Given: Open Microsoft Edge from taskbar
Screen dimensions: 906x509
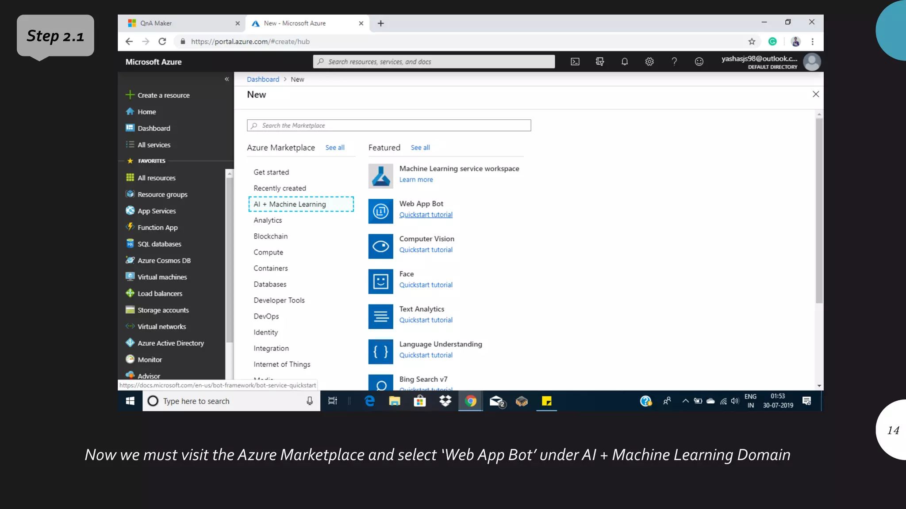Looking at the screenshot, I should point(369,401).
